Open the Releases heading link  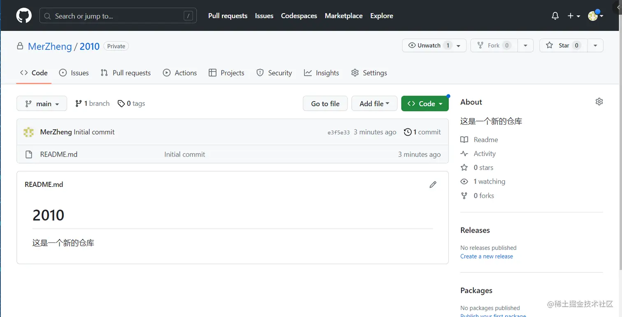tap(475, 230)
